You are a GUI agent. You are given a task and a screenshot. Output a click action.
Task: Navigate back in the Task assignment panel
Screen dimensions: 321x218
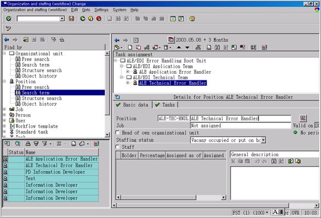click(117, 40)
